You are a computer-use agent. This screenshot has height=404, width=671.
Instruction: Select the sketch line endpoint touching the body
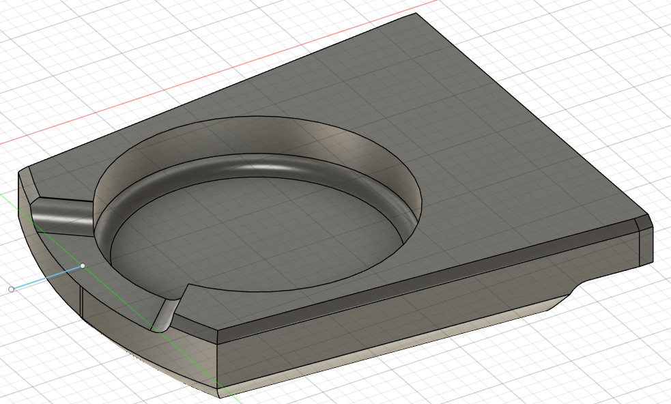(83, 265)
